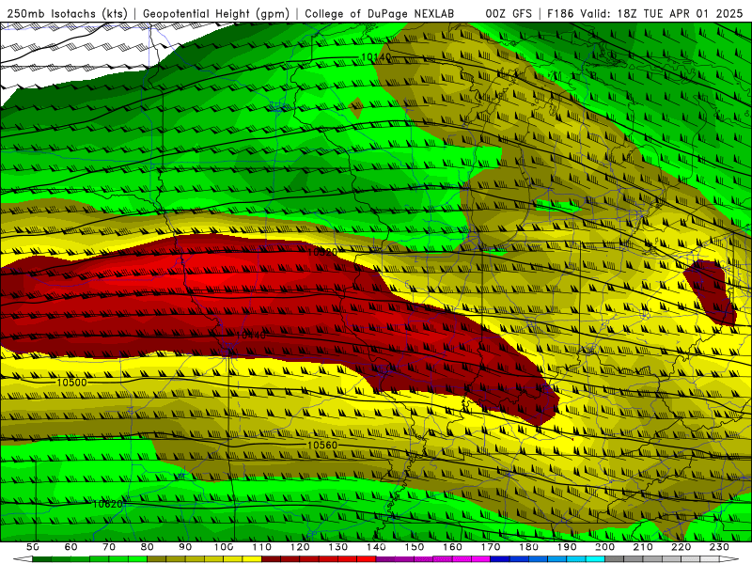Click the 210 value on the color scale
This screenshot has height=564, width=752.
tap(643, 547)
